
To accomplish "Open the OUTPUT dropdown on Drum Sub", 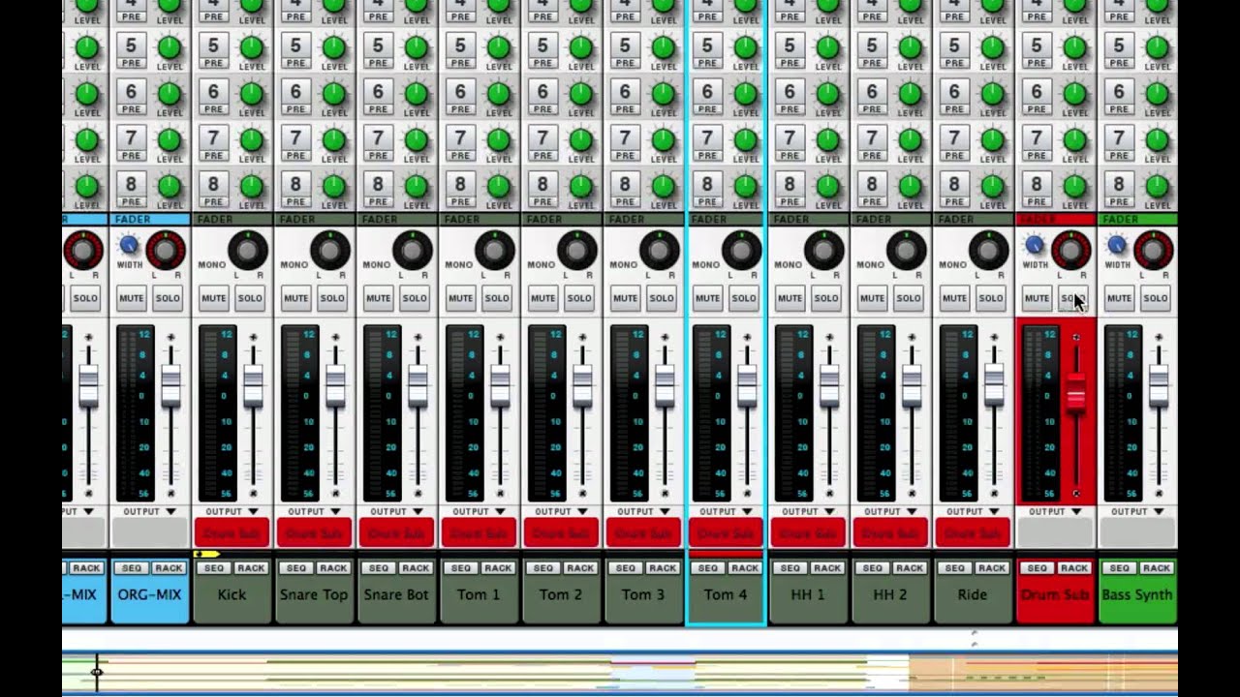I will point(1056,511).
